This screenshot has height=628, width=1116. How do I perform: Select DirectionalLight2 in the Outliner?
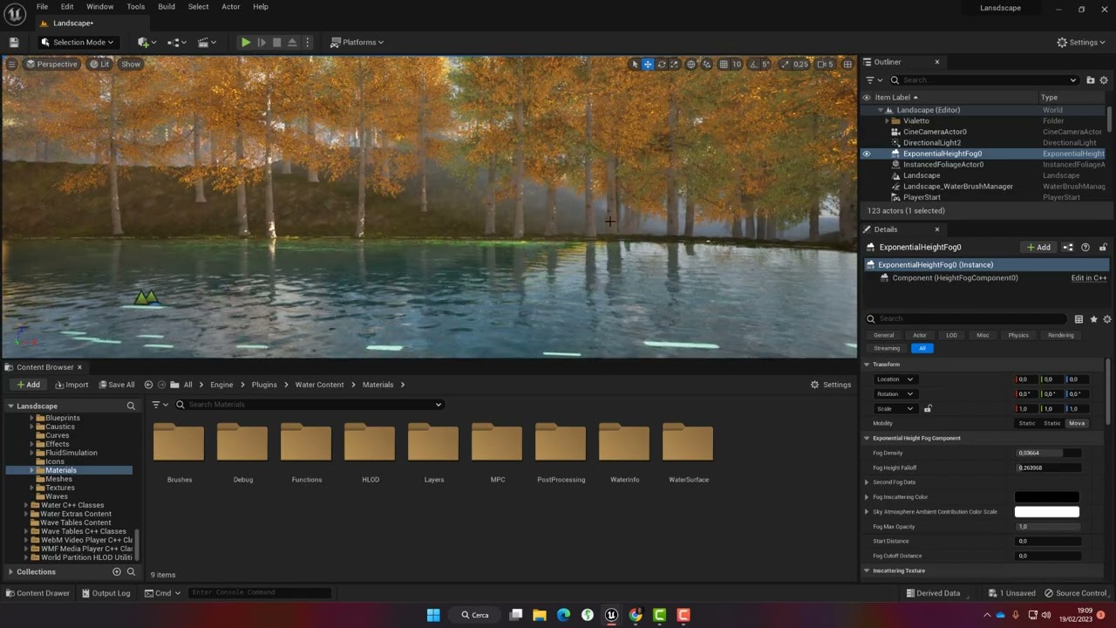pos(932,142)
